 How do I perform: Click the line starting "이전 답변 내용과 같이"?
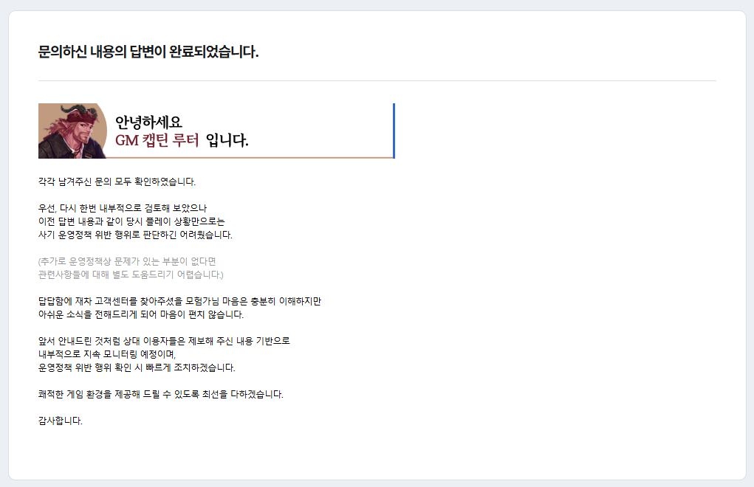tap(131, 221)
